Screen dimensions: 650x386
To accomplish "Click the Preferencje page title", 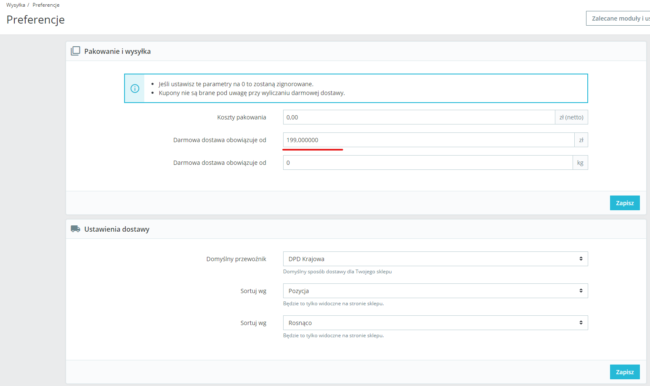I will point(36,20).
